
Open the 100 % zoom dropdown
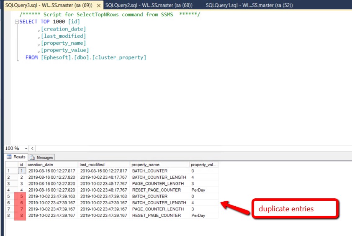pos(26,148)
